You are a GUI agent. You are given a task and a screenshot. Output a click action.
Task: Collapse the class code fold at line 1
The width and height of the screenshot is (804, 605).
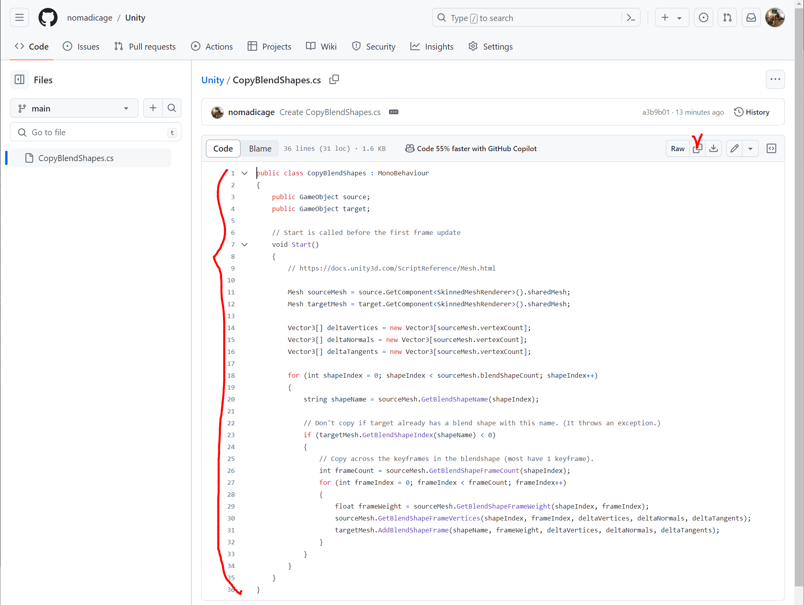(x=244, y=173)
